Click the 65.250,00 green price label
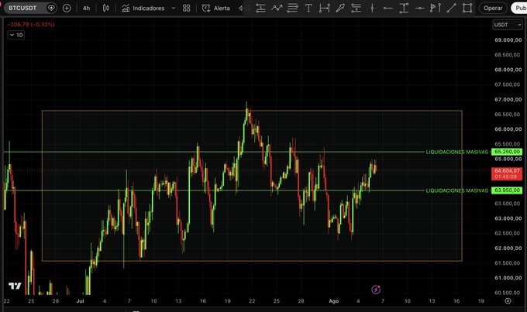 [507, 152]
